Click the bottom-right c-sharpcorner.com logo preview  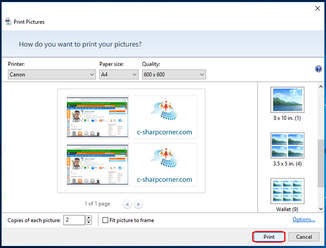(165, 164)
